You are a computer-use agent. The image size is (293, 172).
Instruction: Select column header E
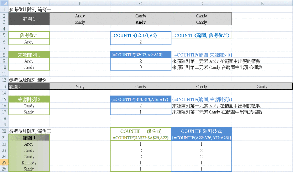point(262,3)
